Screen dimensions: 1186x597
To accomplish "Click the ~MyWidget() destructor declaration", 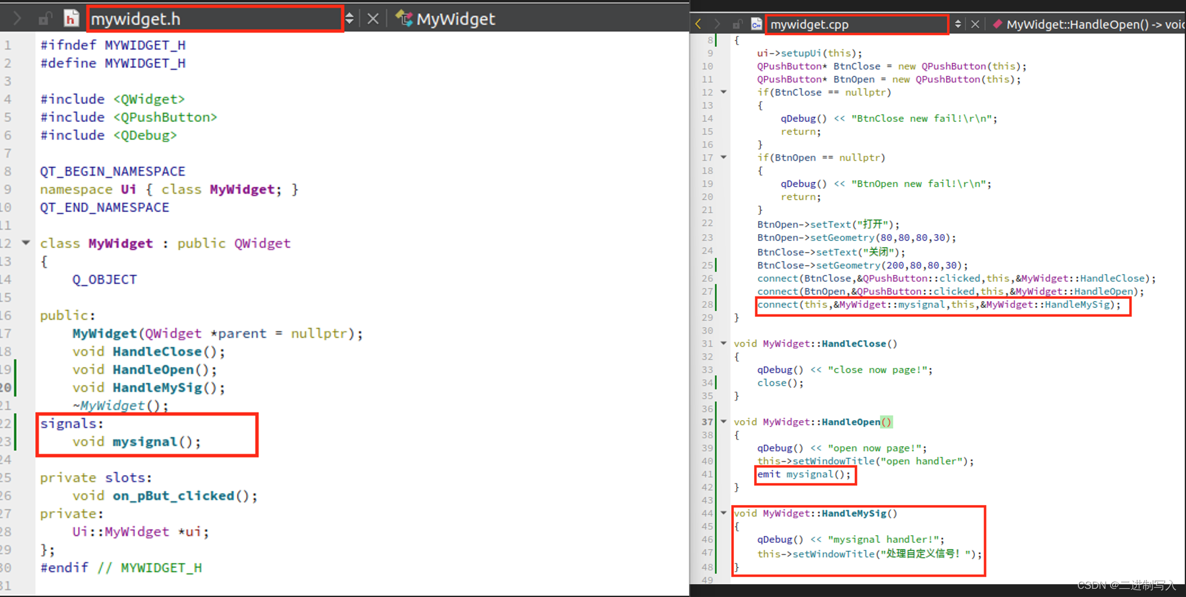I will (120, 406).
